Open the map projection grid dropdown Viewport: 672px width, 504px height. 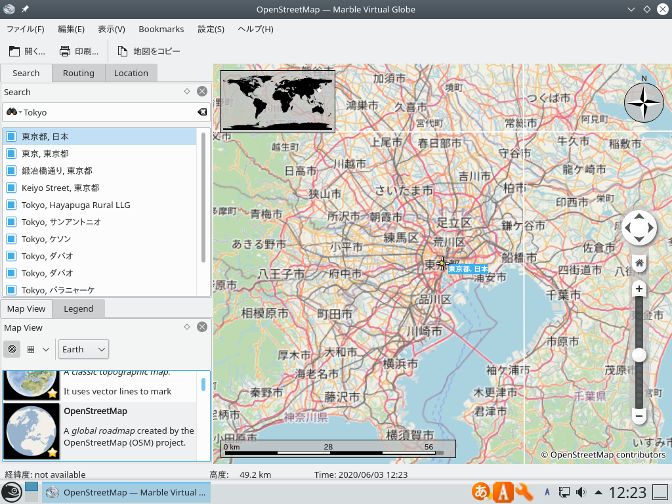38,349
